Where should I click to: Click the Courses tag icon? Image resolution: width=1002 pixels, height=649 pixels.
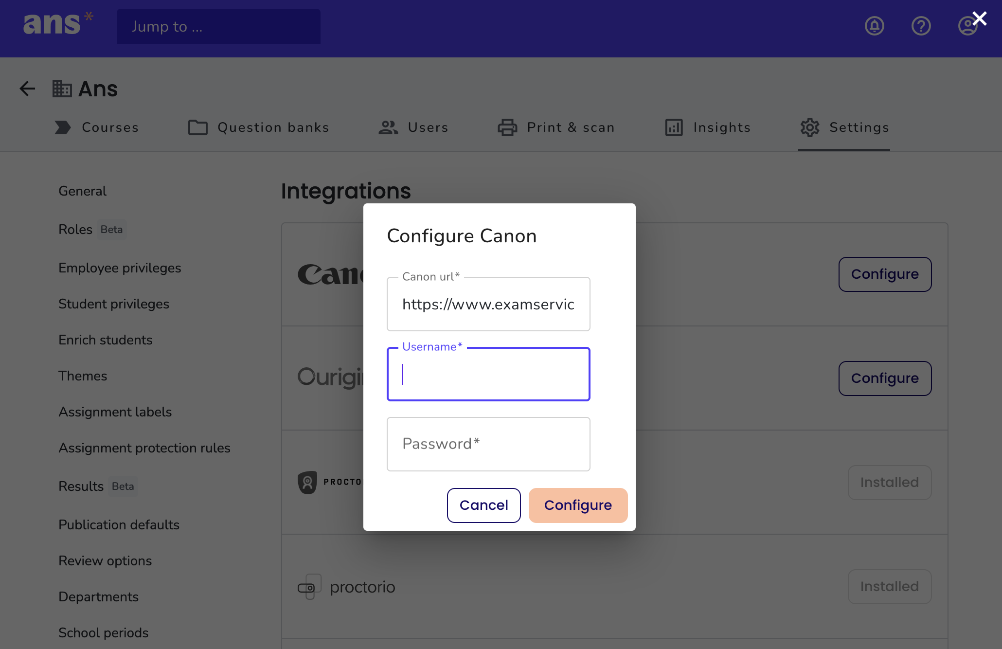tap(62, 127)
